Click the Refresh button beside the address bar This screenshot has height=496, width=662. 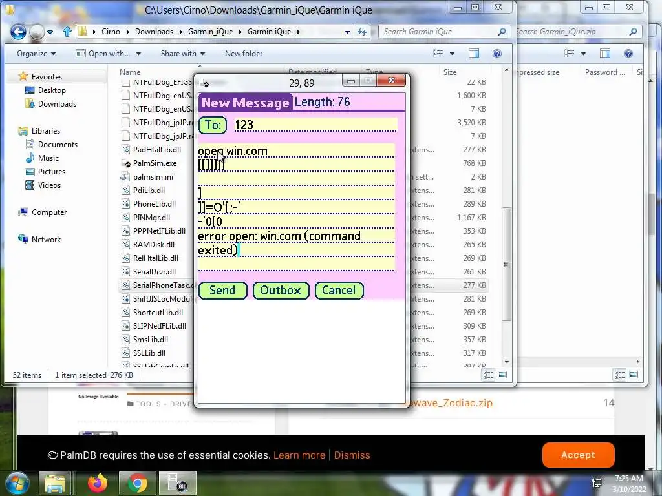(362, 32)
